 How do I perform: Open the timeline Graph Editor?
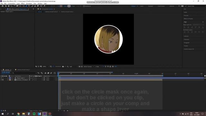click(55, 73)
